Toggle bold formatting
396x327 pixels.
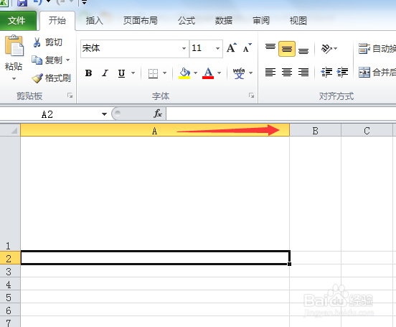tap(88, 73)
